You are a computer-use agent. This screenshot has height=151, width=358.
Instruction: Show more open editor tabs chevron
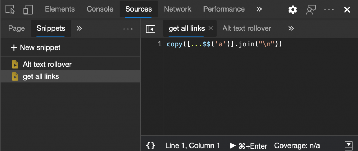point(291,28)
